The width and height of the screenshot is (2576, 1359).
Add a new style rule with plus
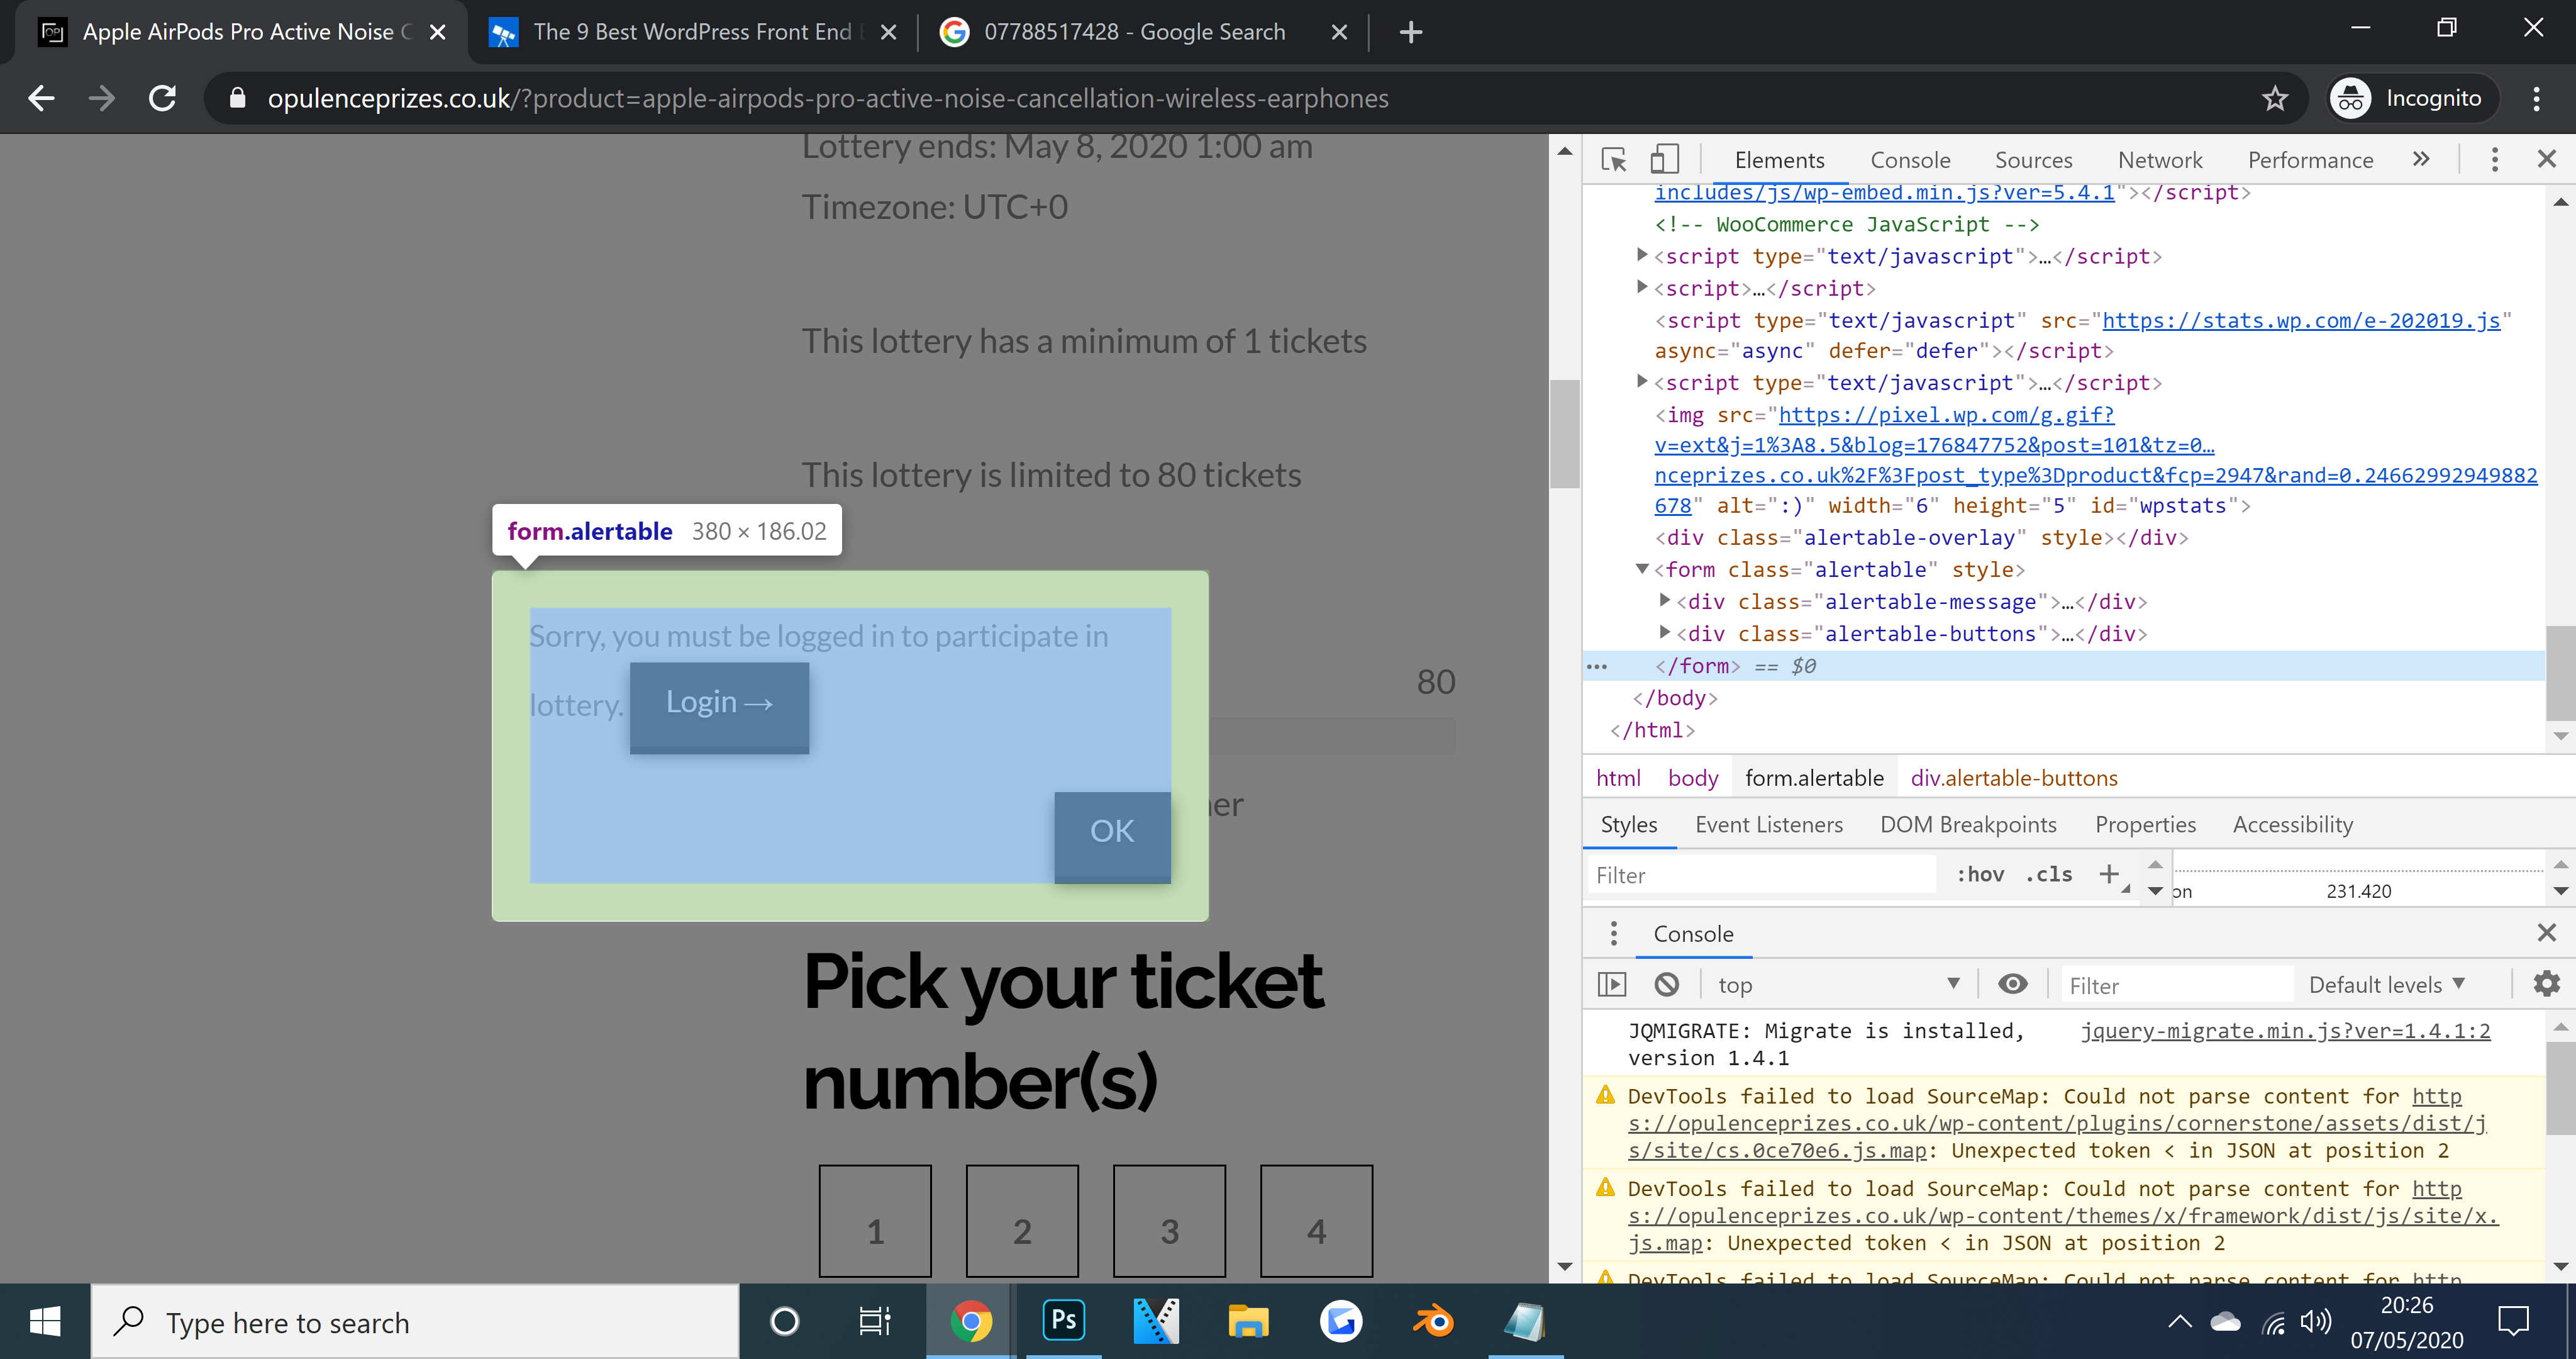coord(2109,874)
